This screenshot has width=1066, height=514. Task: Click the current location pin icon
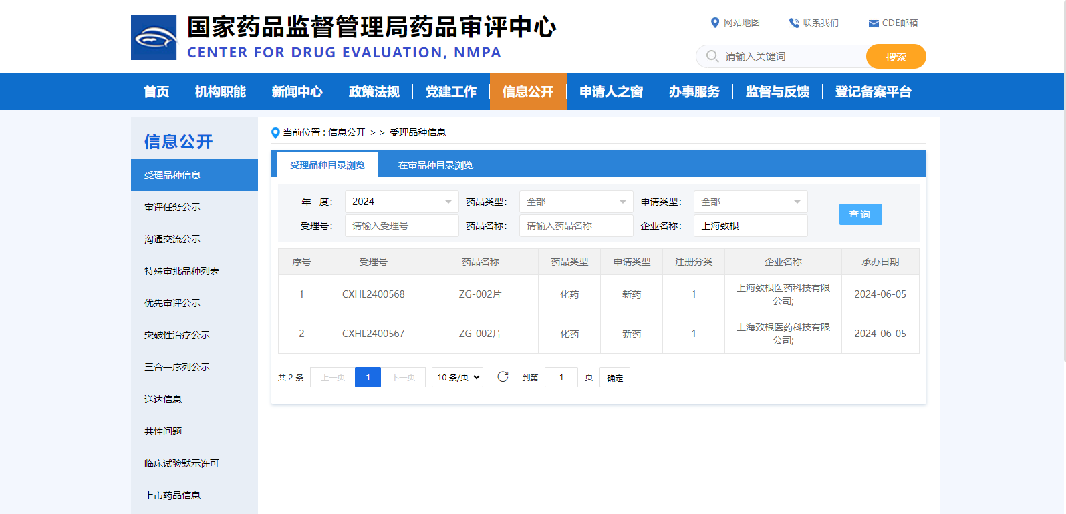tap(275, 133)
